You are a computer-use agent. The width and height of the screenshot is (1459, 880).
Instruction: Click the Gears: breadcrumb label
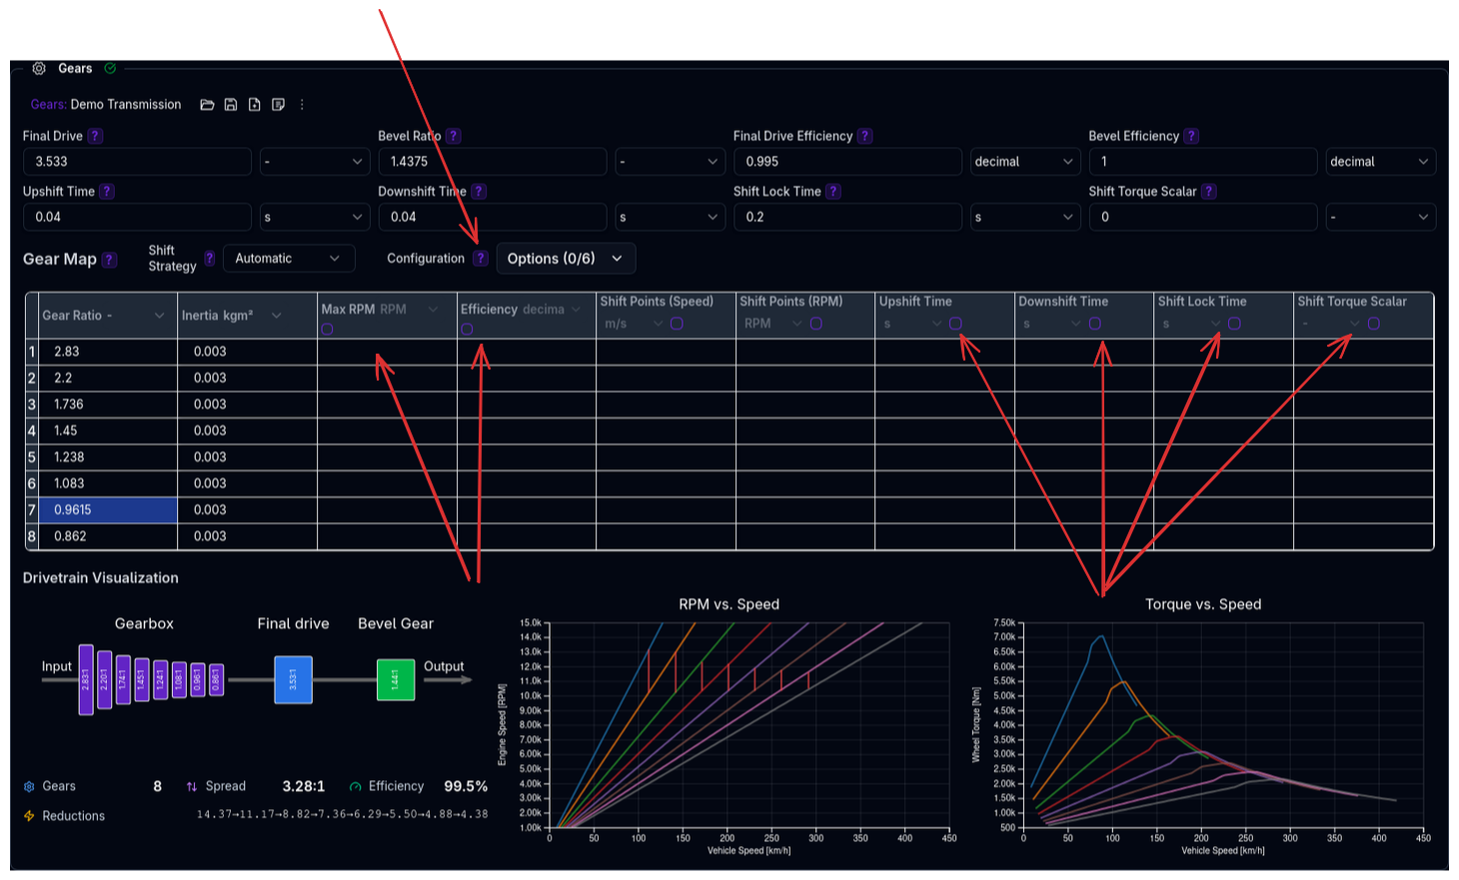point(48,105)
